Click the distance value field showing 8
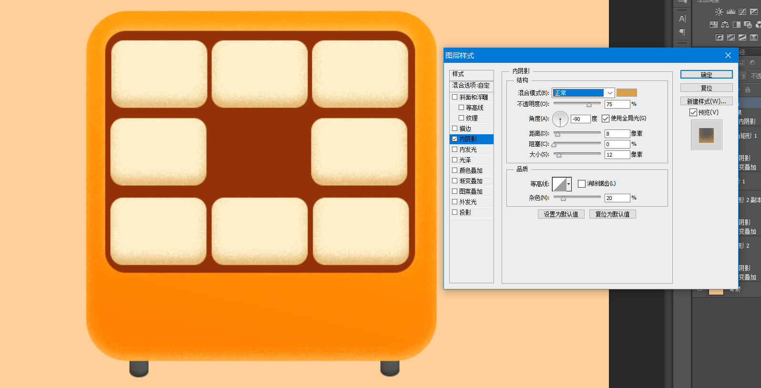The width and height of the screenshot is (761, 388). (x=617, y=134)
